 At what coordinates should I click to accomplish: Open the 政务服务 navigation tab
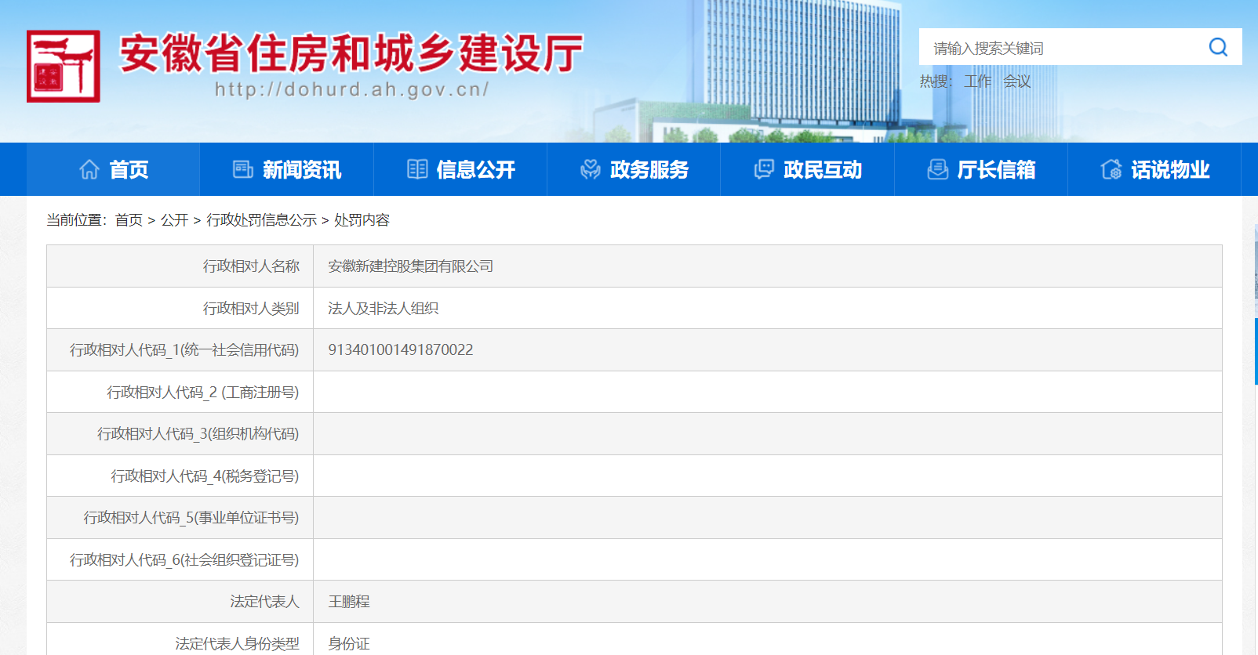pos(634,169)
